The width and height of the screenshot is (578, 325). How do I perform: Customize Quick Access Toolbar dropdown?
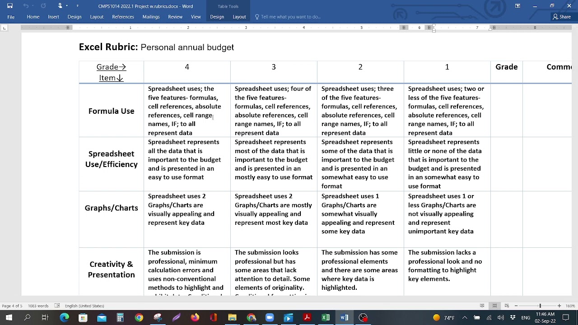point(77,6)
